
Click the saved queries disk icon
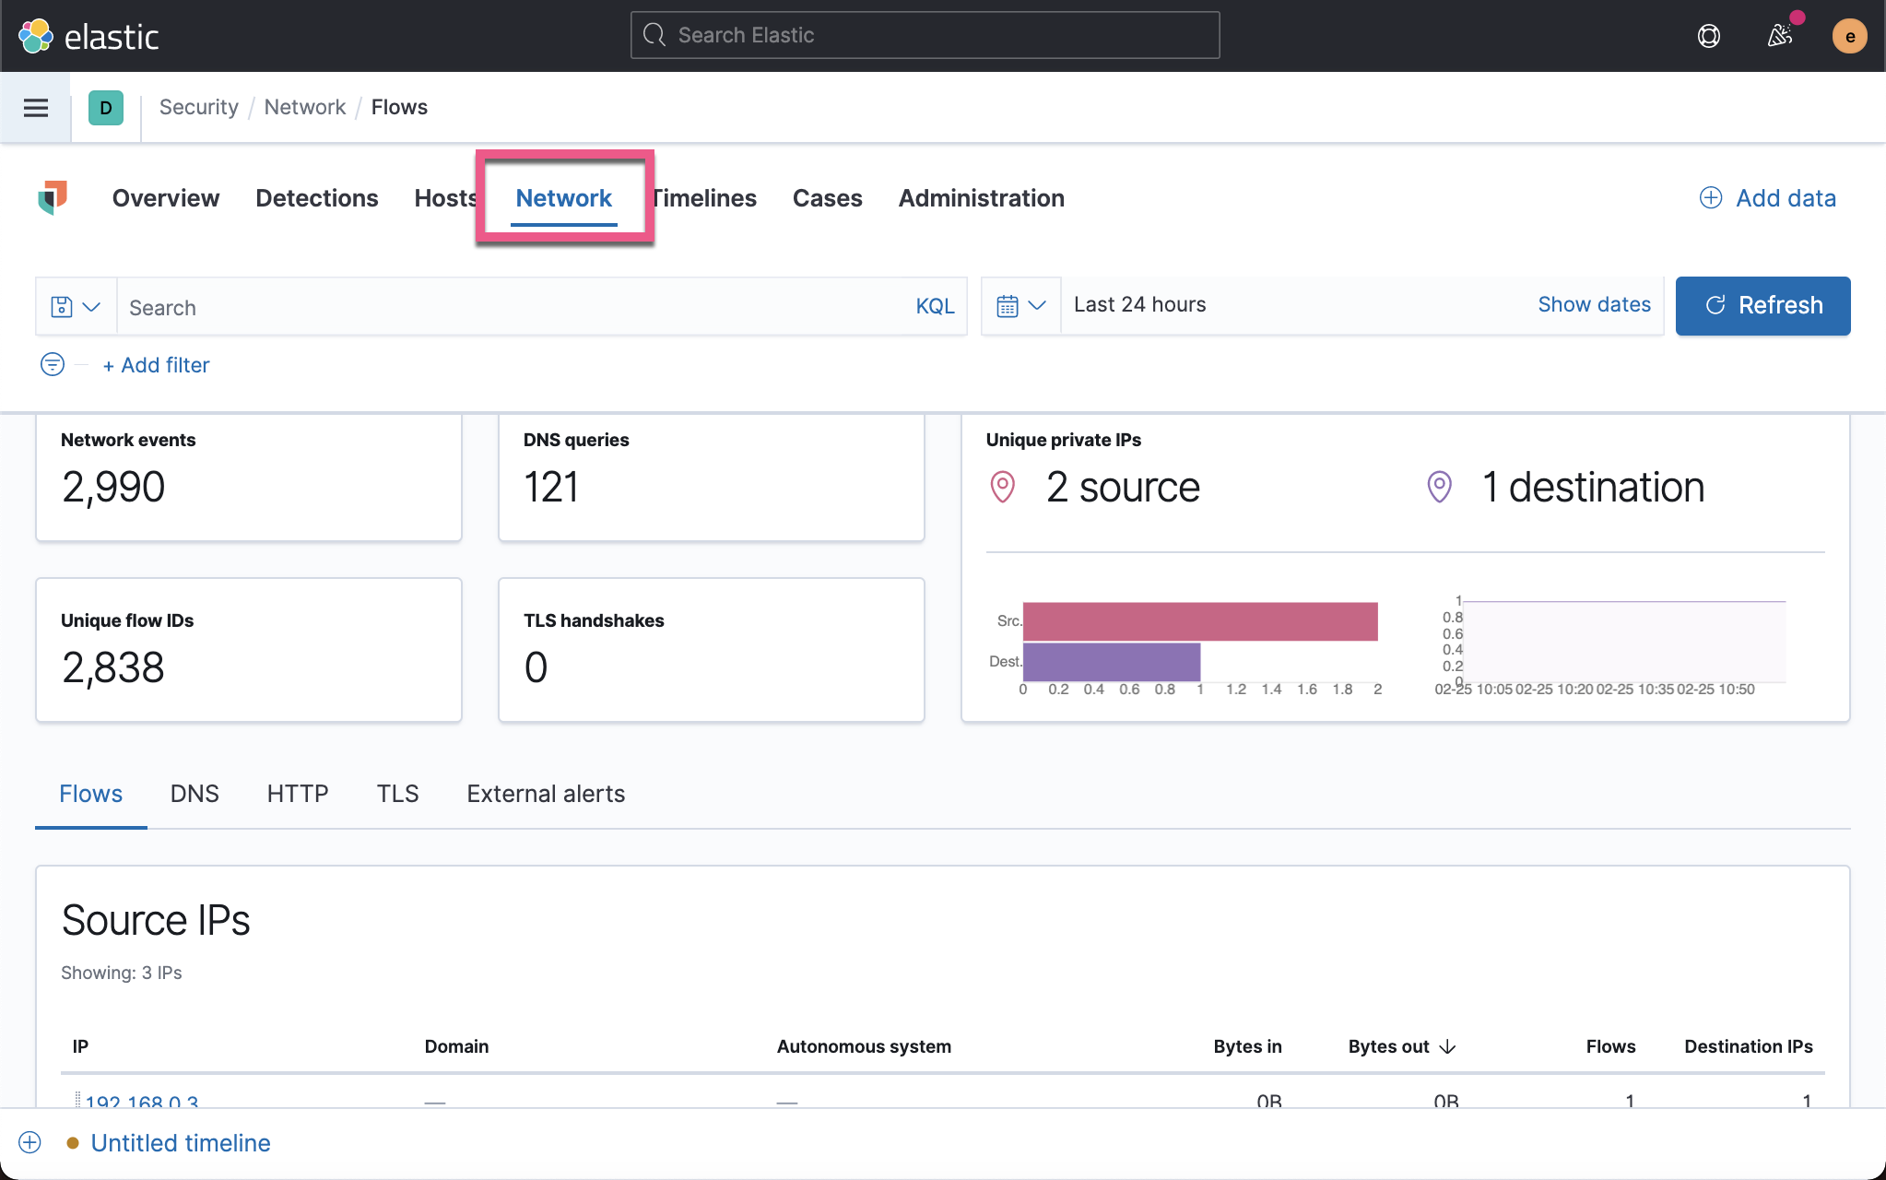click(63, 305)
